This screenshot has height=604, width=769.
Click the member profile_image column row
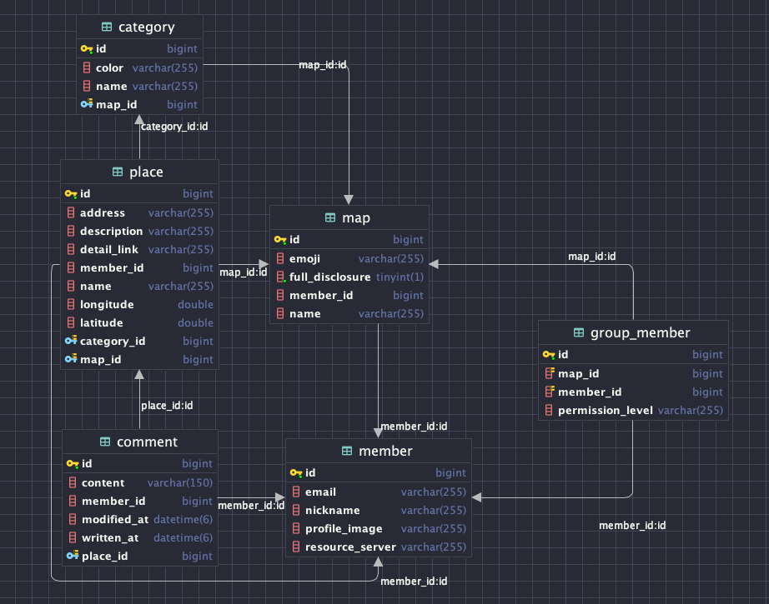(379, 528)
